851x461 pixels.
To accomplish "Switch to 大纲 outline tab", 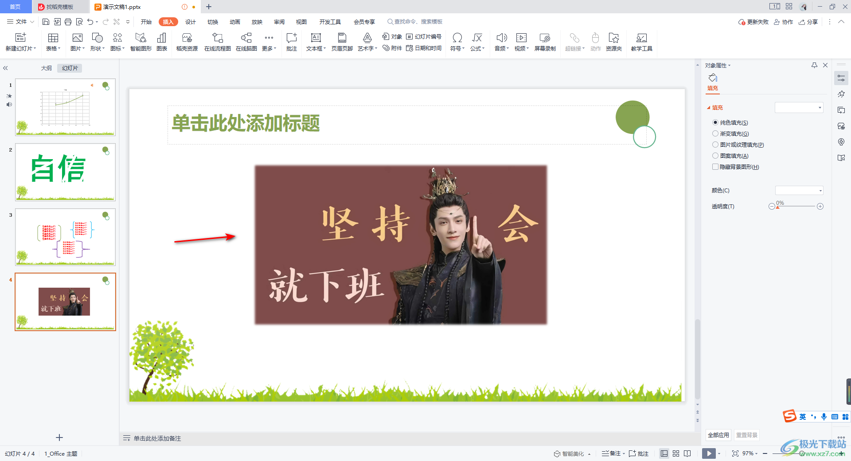I will [x=47, y=68].
